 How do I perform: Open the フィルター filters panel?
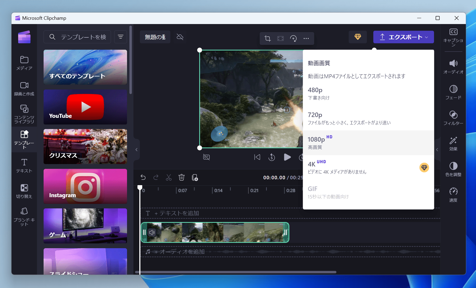[453, 118]
